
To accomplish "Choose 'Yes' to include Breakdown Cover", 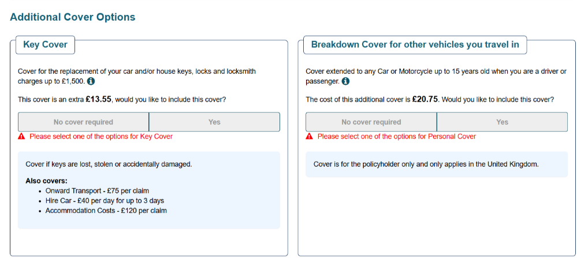I will tap(502, 122).
